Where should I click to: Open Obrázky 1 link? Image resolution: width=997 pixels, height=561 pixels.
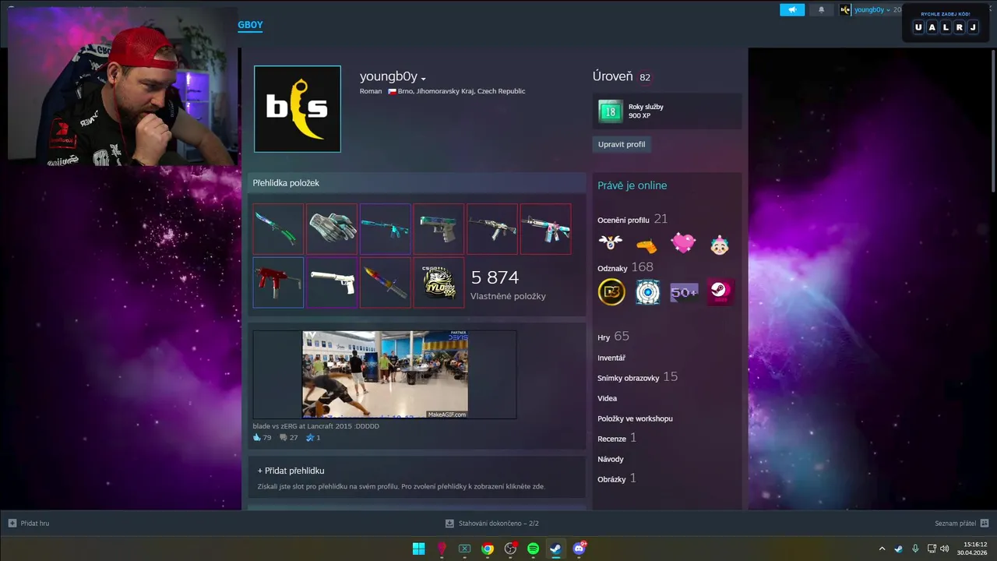click(x=617, y=478)
